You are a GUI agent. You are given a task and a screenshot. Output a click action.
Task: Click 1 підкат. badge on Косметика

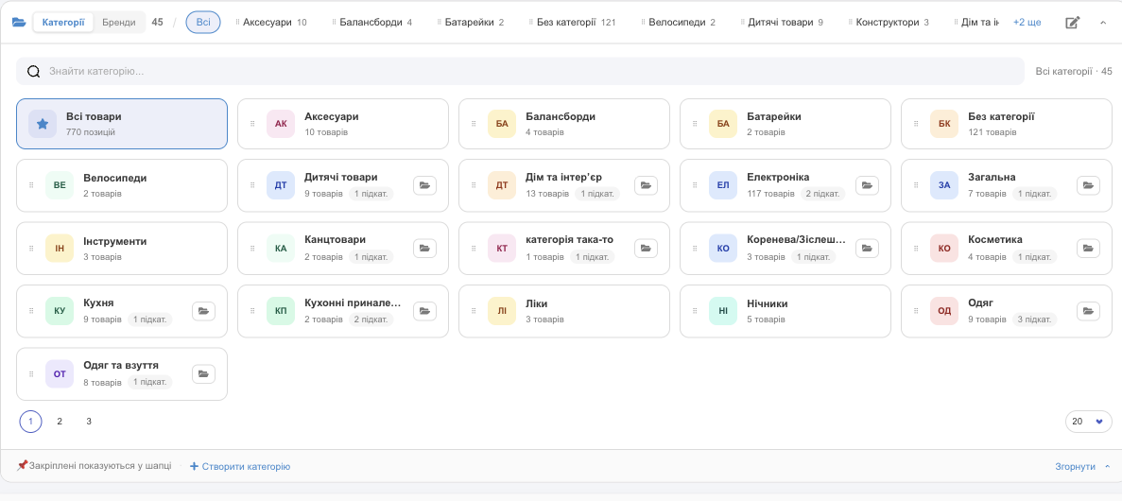click(1034, 257)
